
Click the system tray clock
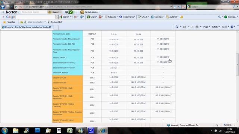230,131
